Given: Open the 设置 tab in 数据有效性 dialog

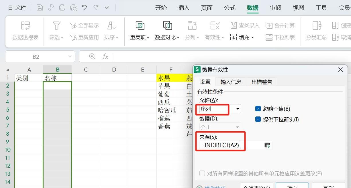Looking at the screenshot, I should [x=205, y=82].
